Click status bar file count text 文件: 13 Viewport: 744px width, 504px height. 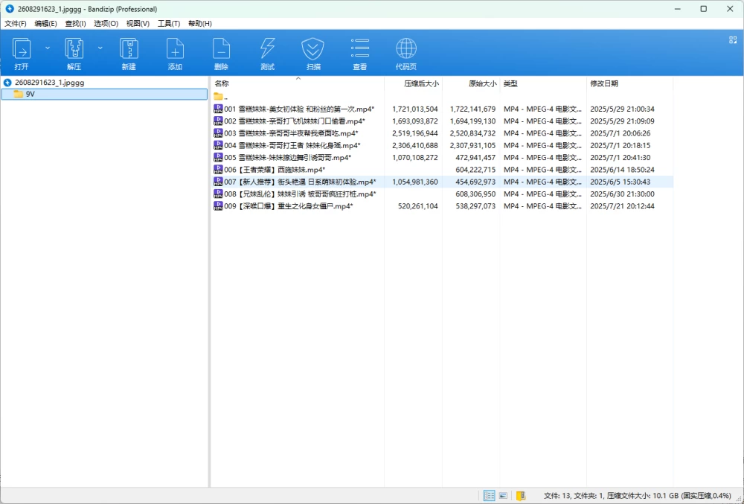pyautogui.click(x=557, y=496)
